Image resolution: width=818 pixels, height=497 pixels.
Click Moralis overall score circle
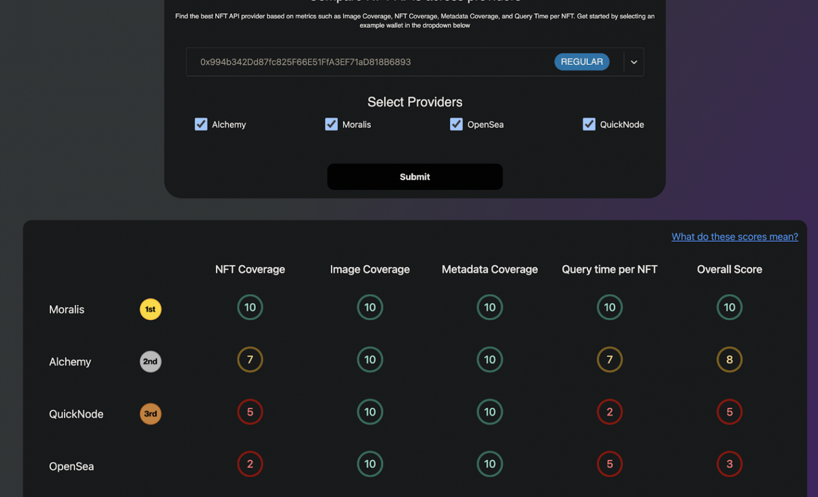(x=729, y=307)
